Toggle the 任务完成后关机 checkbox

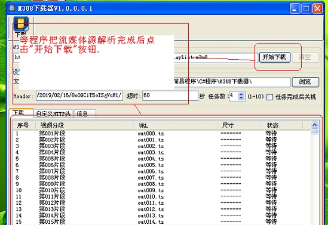point(269,97)
